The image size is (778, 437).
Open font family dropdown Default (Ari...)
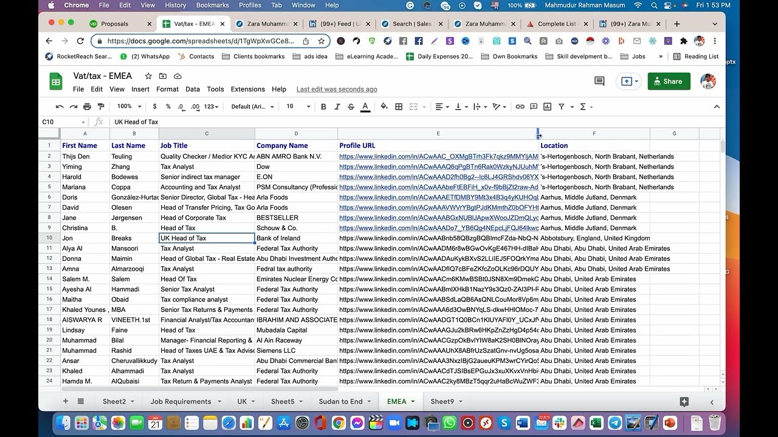pos(252,107)
